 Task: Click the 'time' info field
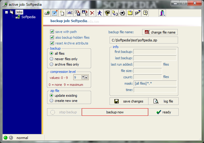click(155, 90)
